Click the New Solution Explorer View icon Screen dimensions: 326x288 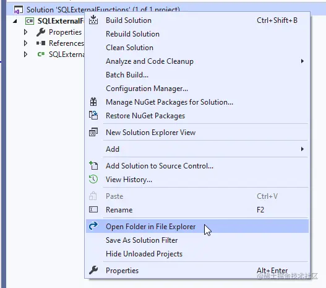tap(93, 132)
